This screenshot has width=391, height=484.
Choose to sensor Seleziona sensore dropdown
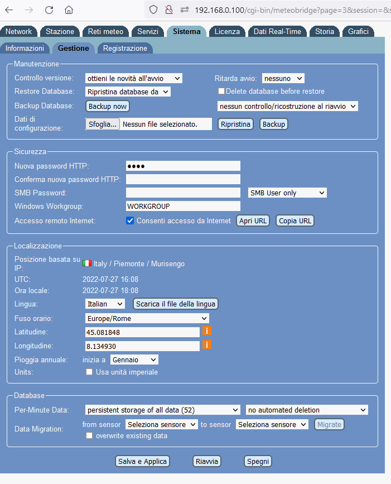[272, 424]
